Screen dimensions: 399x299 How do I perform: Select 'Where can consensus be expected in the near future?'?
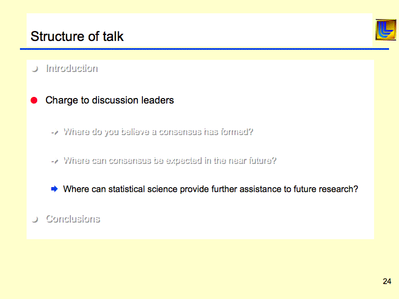(x=170, y=161)
